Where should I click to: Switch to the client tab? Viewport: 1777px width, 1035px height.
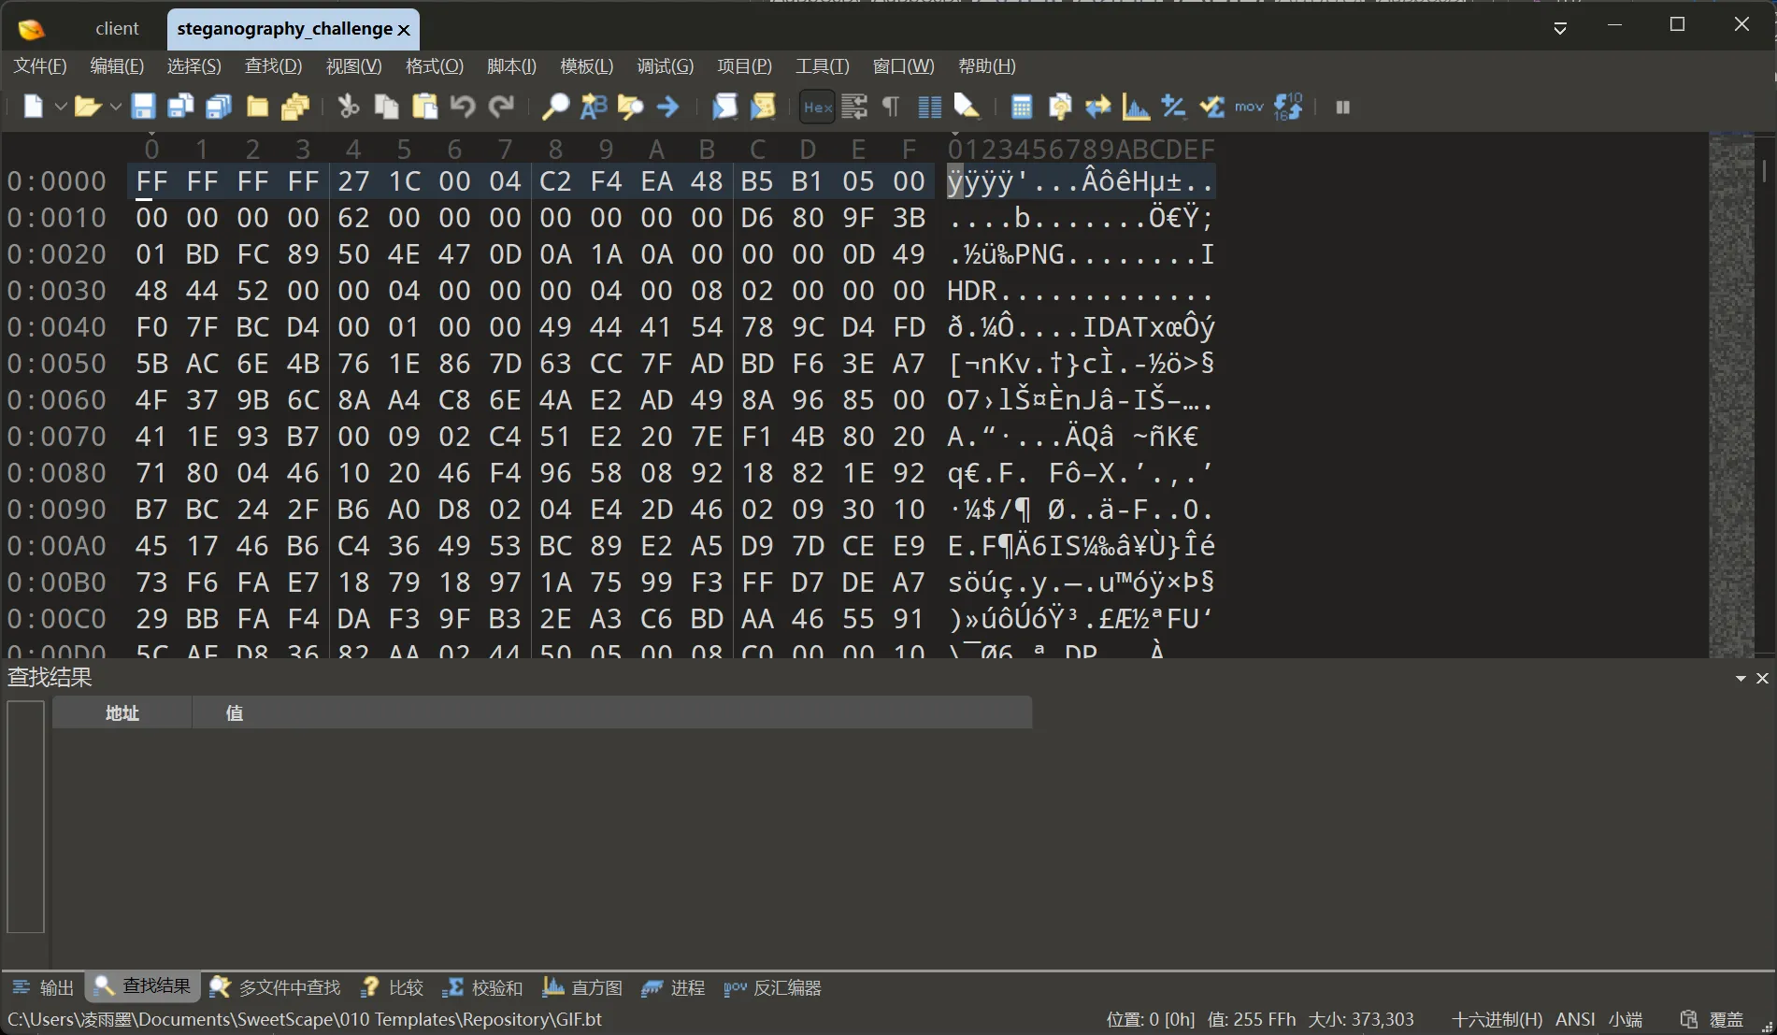pyautogui.click(x=117, y=29)
